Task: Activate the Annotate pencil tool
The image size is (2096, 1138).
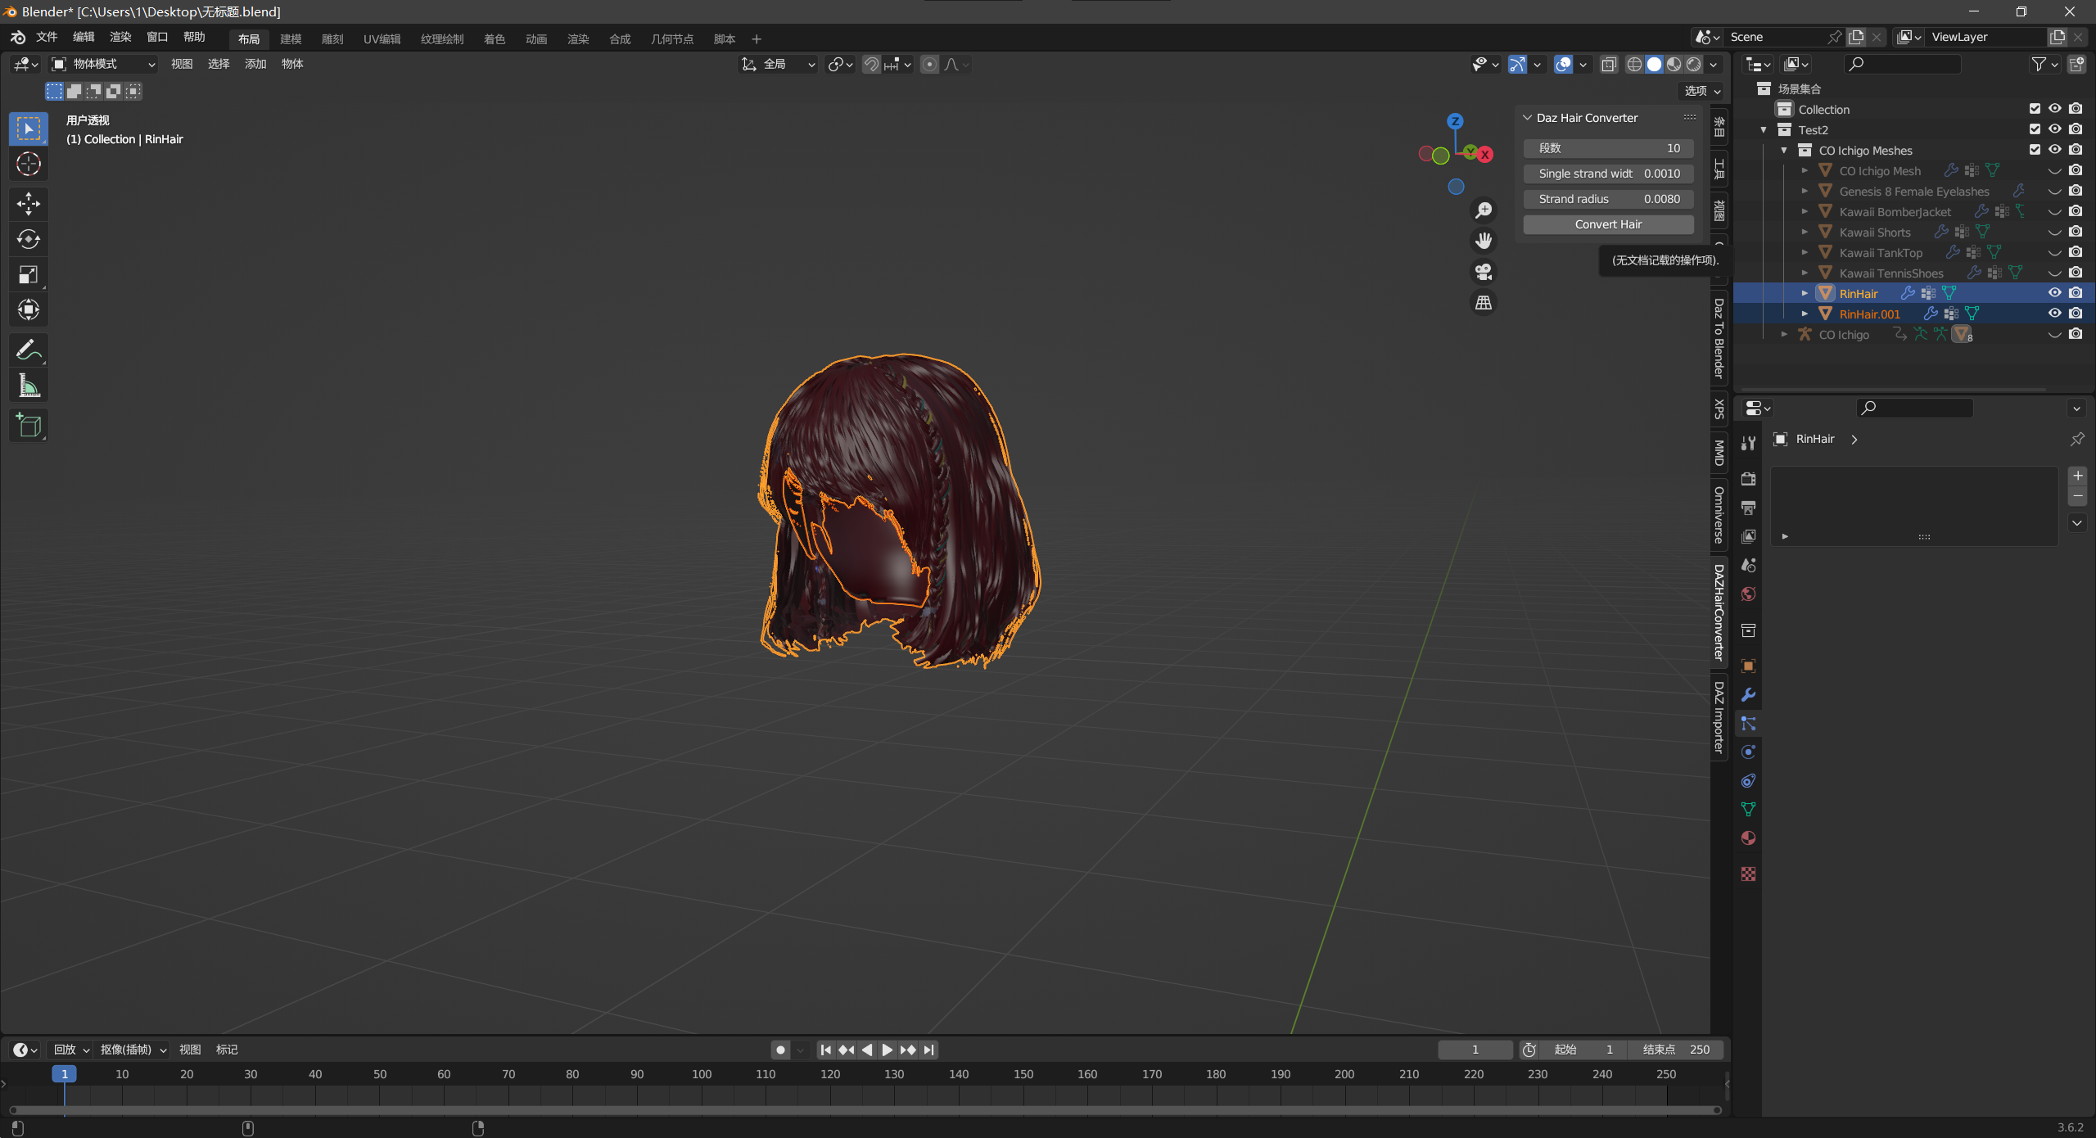Action: [x=29, y=350]
